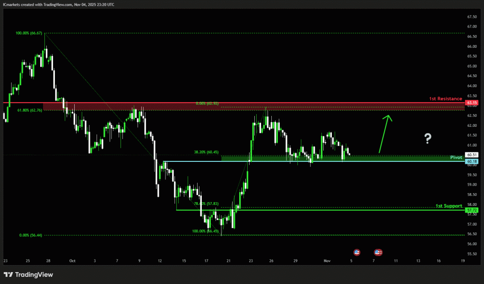Click the red 63.15 resistance price tag

(x=472, y=103)
